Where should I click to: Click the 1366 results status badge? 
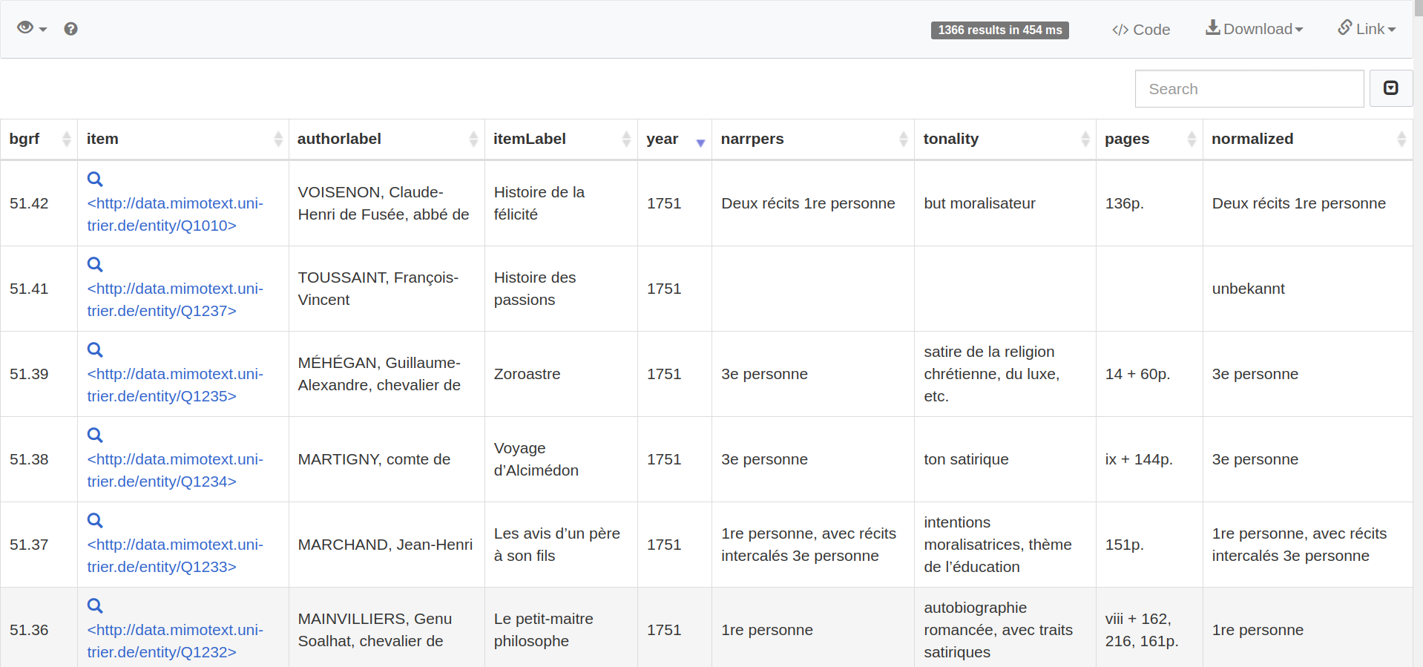coord(999,30)
